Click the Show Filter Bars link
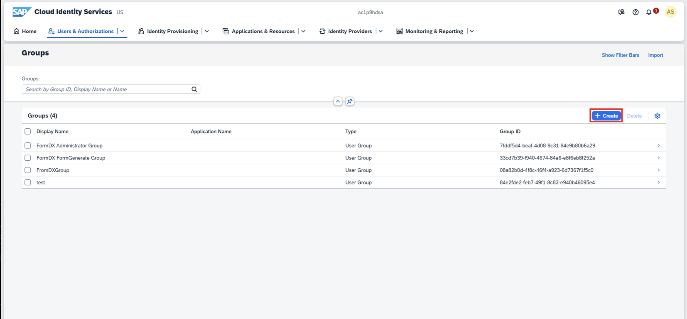Viewport: 687px width, 319px height. [x=620, y=55]
